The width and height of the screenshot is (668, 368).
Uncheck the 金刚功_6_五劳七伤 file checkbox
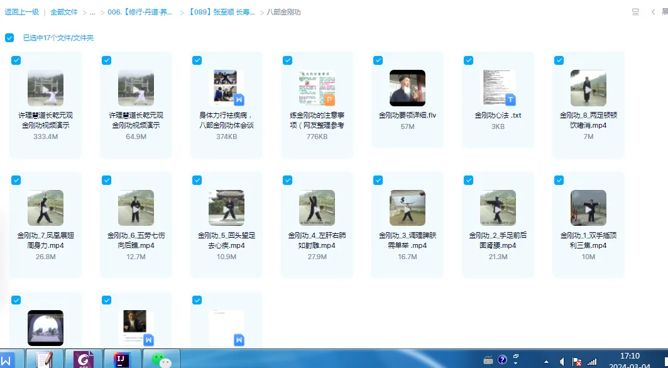pos(106,181)
